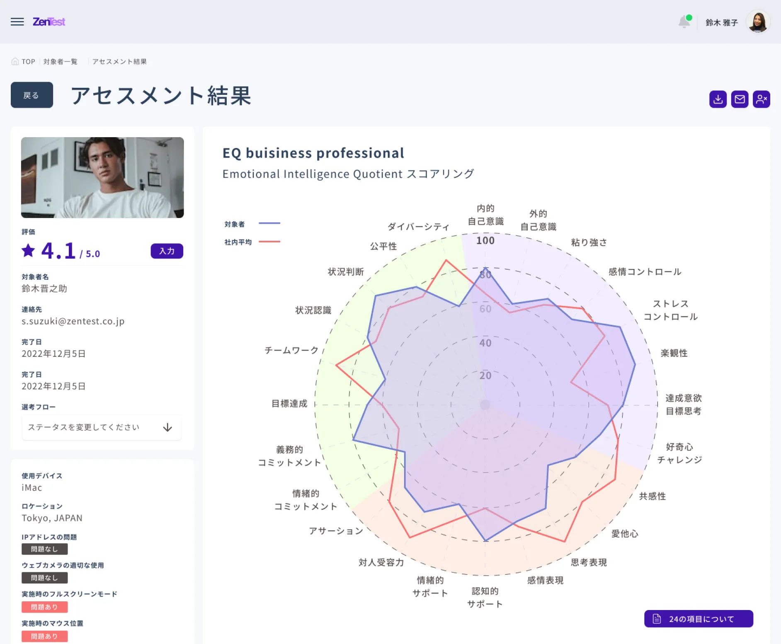Click the 4.1 rating score
This screenshot has width=781, height=644.
58,250
